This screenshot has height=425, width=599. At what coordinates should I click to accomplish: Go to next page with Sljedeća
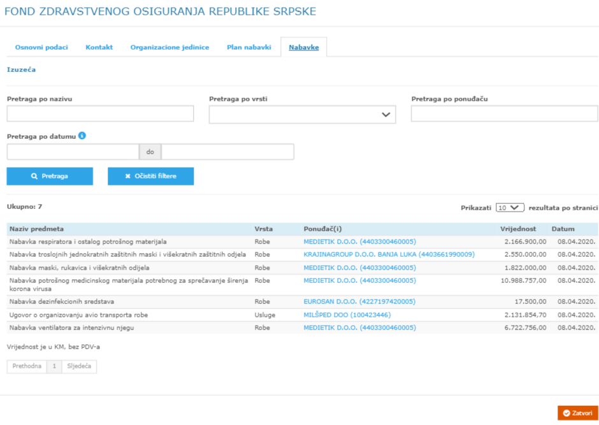pos(80,366)
